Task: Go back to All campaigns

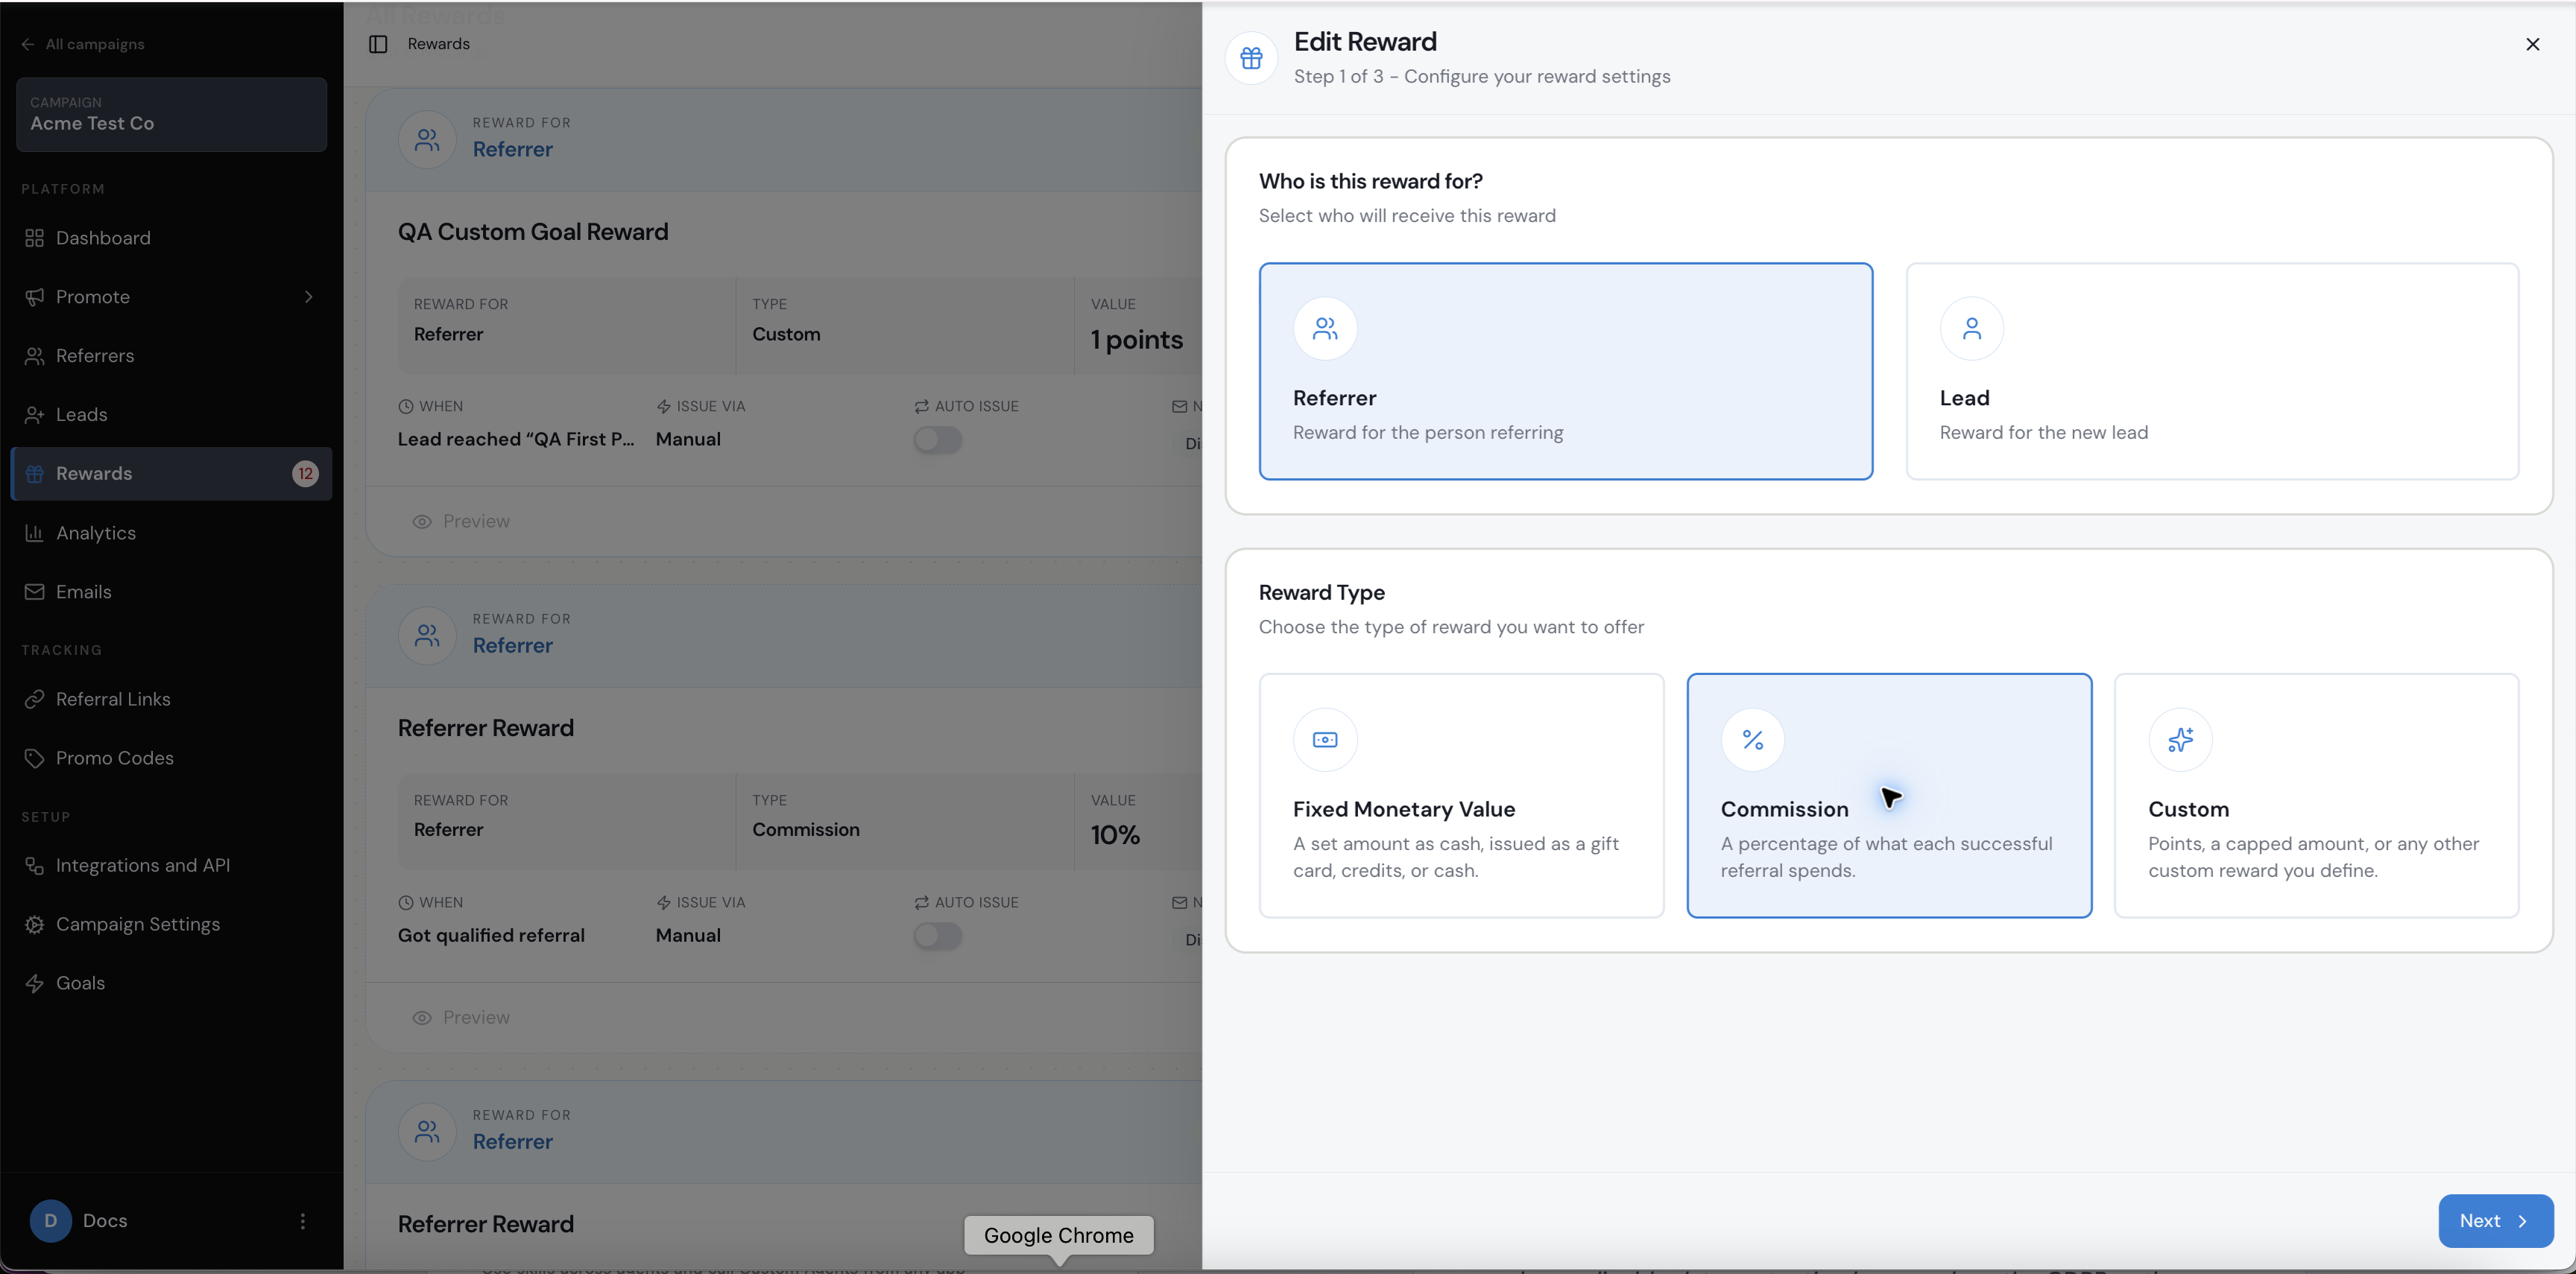Action: point(83,44)
